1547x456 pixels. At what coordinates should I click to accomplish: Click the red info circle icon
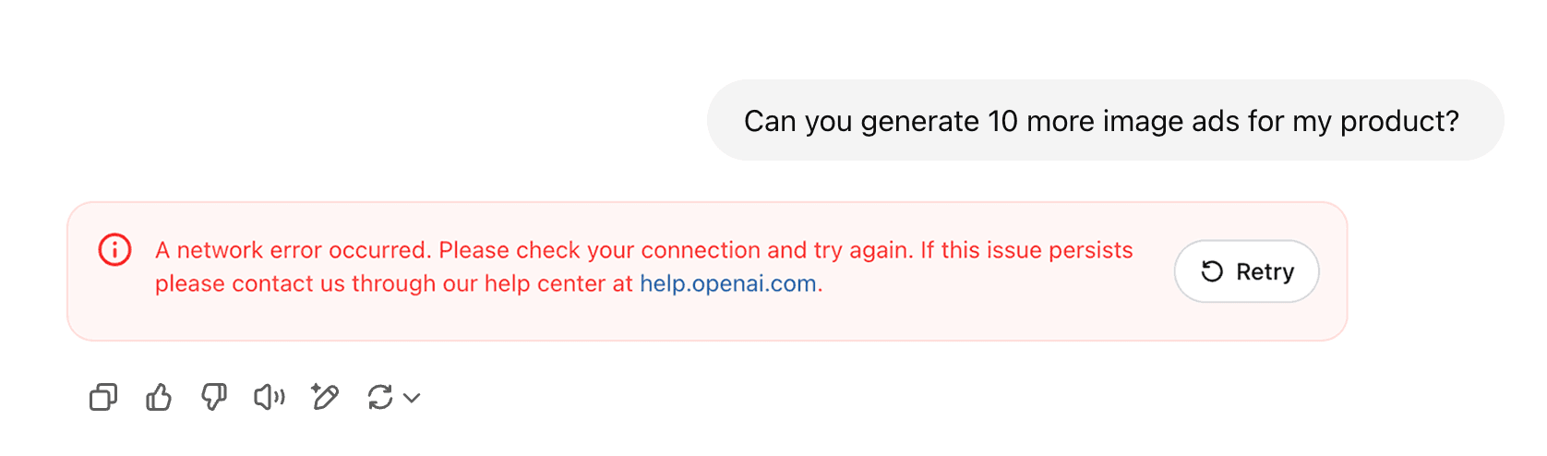[x=115, y=249]
